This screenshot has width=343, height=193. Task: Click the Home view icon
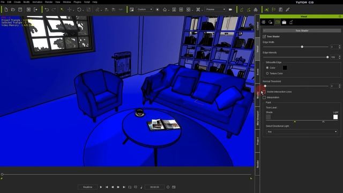165,10
